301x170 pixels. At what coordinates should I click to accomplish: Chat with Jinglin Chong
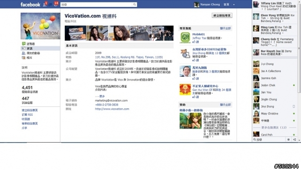click(x=275, y=99)
